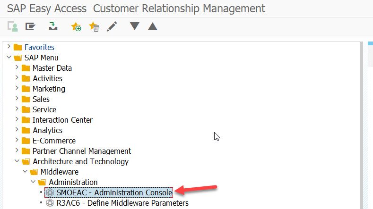Click the Add to Favorites star icon
Viewport: 373px width, 209px height.
point(76,27)
